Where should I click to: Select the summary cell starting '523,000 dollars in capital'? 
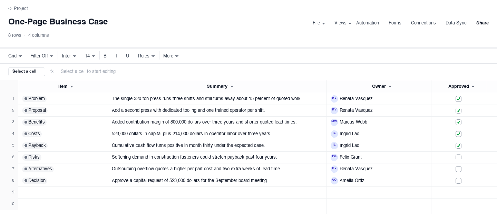tap(217, 134)
